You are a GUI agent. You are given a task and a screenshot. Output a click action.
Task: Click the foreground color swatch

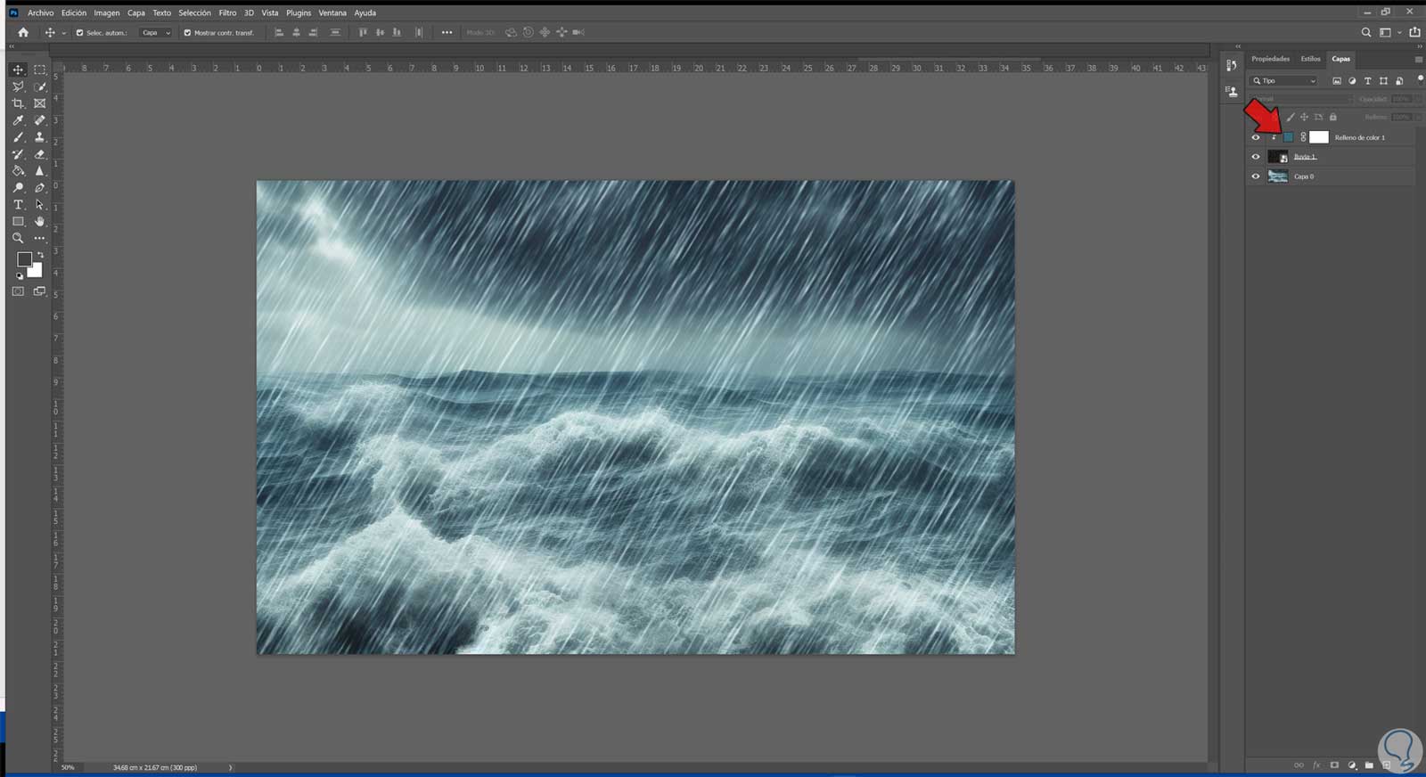[24, 259]
